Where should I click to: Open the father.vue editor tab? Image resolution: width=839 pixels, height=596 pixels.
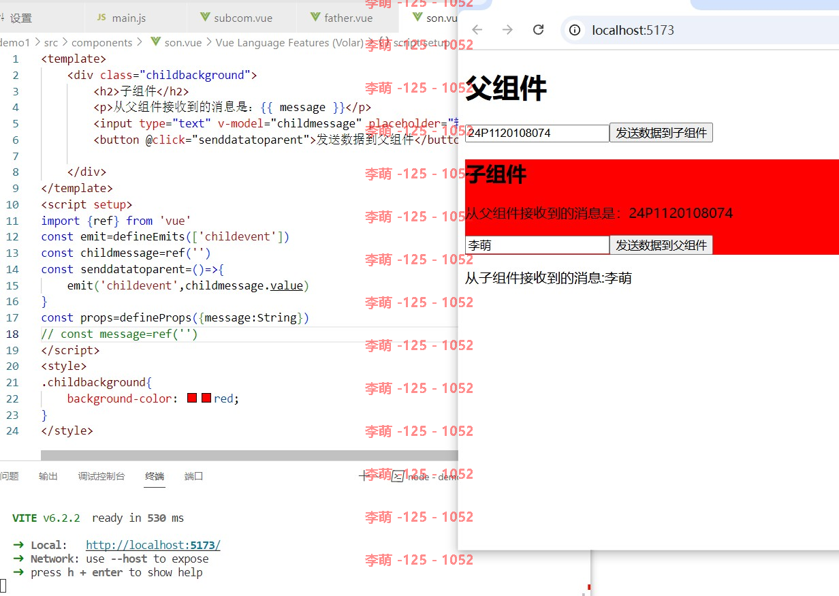348,18
